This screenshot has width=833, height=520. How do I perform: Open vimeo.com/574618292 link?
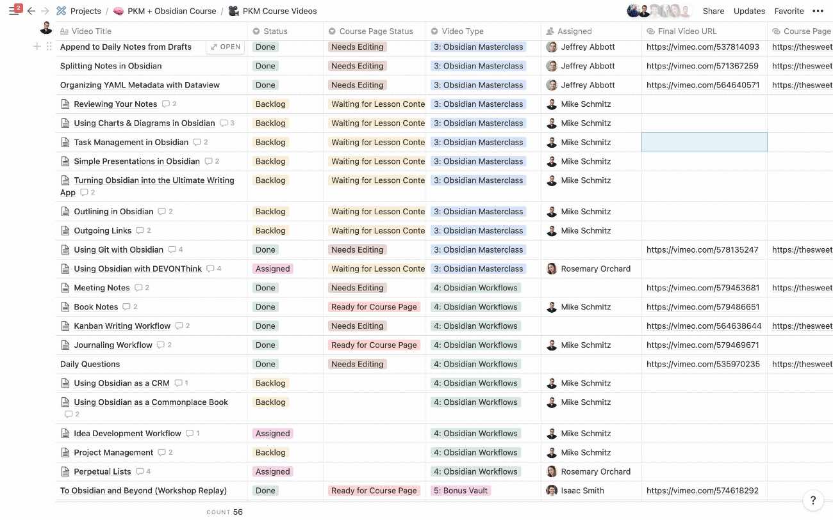702,491
